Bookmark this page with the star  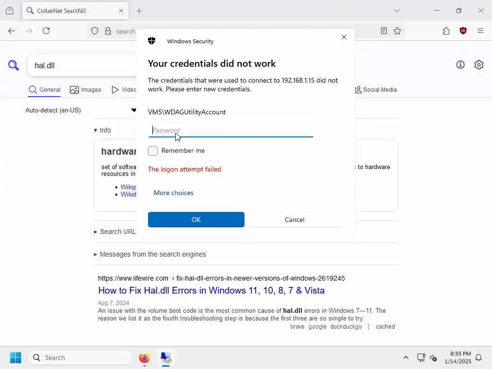point(397,31)
